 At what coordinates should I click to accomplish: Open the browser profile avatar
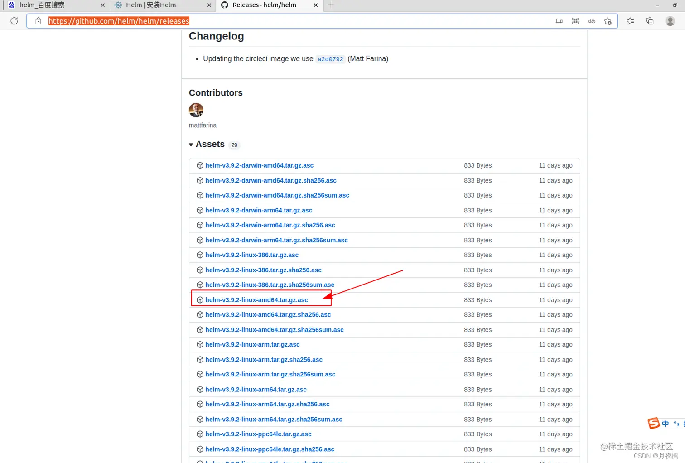click(670, 21)
